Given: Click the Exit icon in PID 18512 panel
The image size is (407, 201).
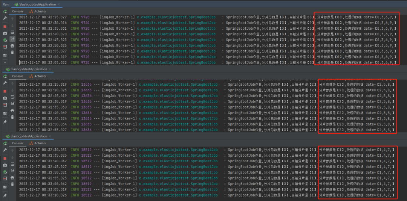Looking at the screenshot, I should 5,178.
